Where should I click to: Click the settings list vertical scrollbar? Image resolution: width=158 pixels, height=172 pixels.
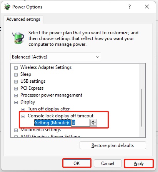(x=142, y=107)
